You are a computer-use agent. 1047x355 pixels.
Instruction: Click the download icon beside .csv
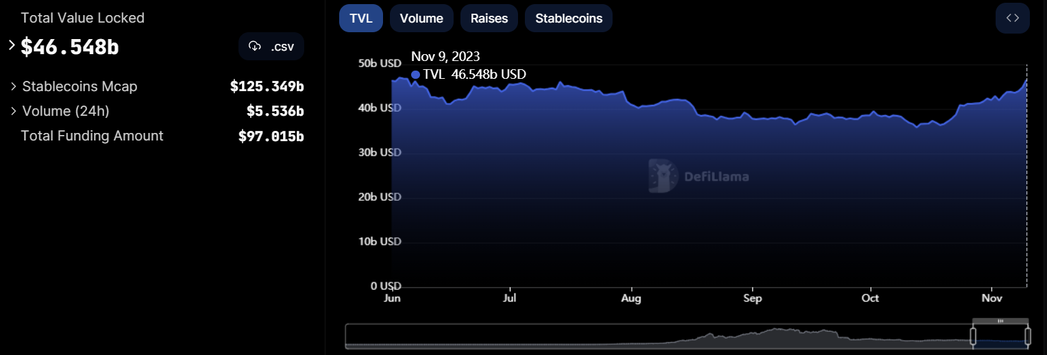[255, 47]
